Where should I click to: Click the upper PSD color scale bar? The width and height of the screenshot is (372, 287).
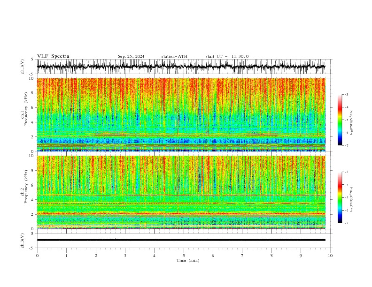[x=340, y=120]
